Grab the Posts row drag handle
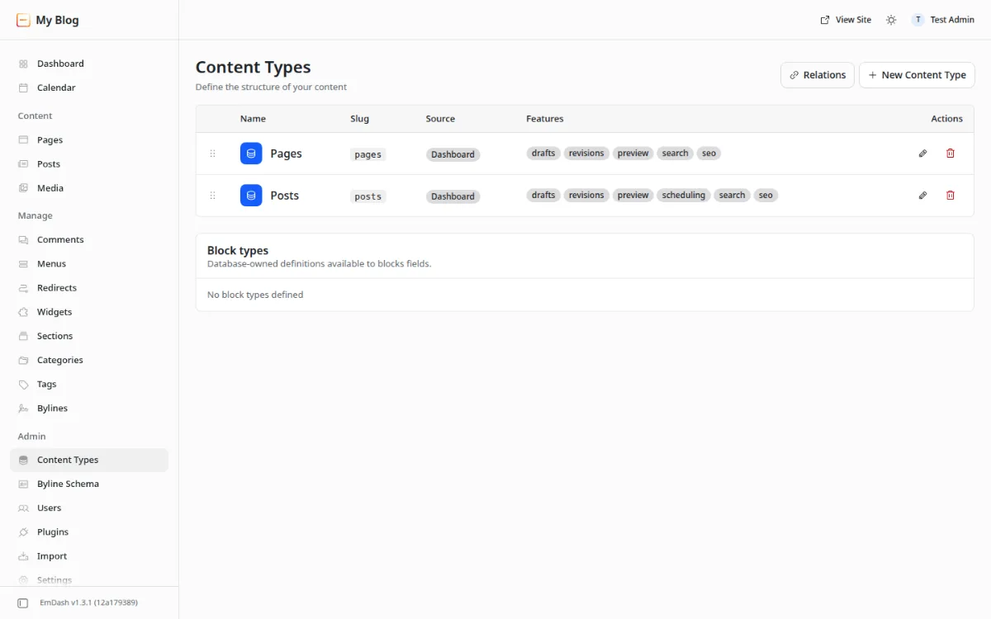The height and width of the screenshot is (619, 991). pos(212,196)
